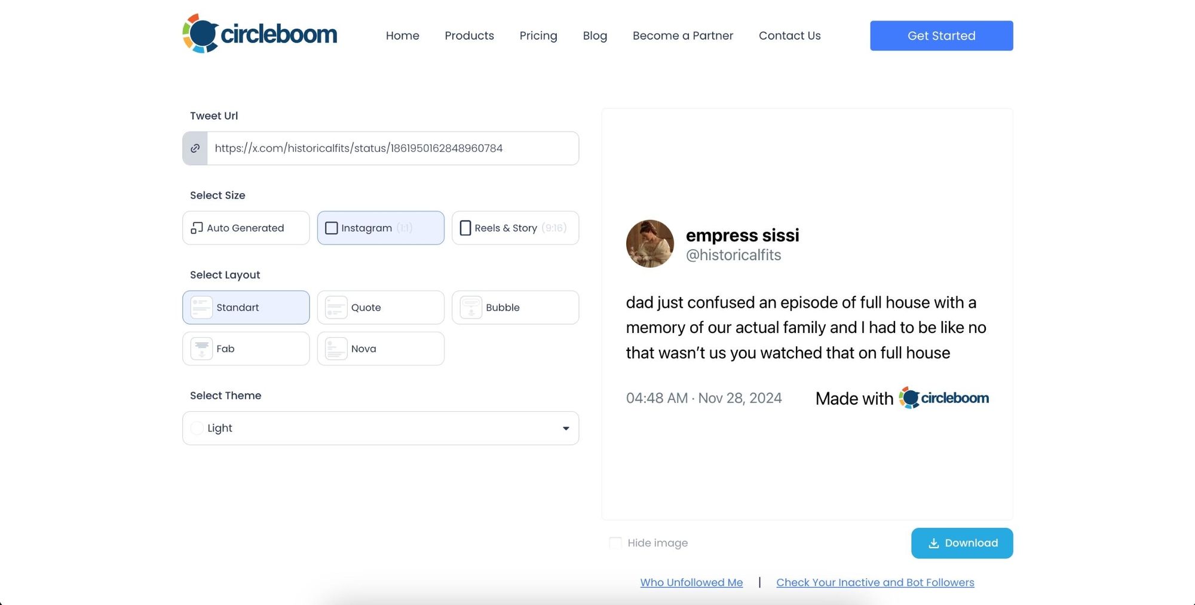Click the Select Theme heading
The width and height of the screenshot is (1195, 605).
tap(226, 395)
